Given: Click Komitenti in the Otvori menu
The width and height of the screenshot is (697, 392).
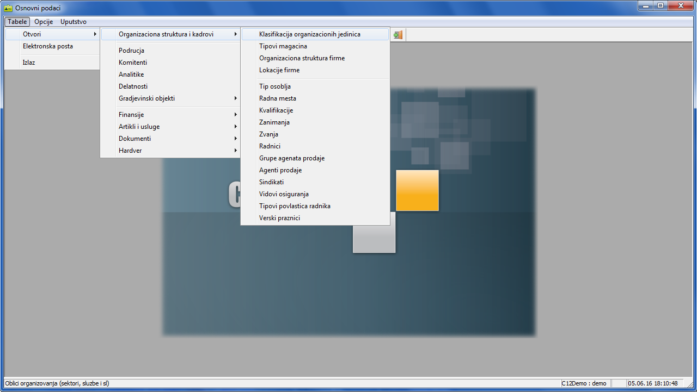Looking at the screenshot, I should click(133, 63).
